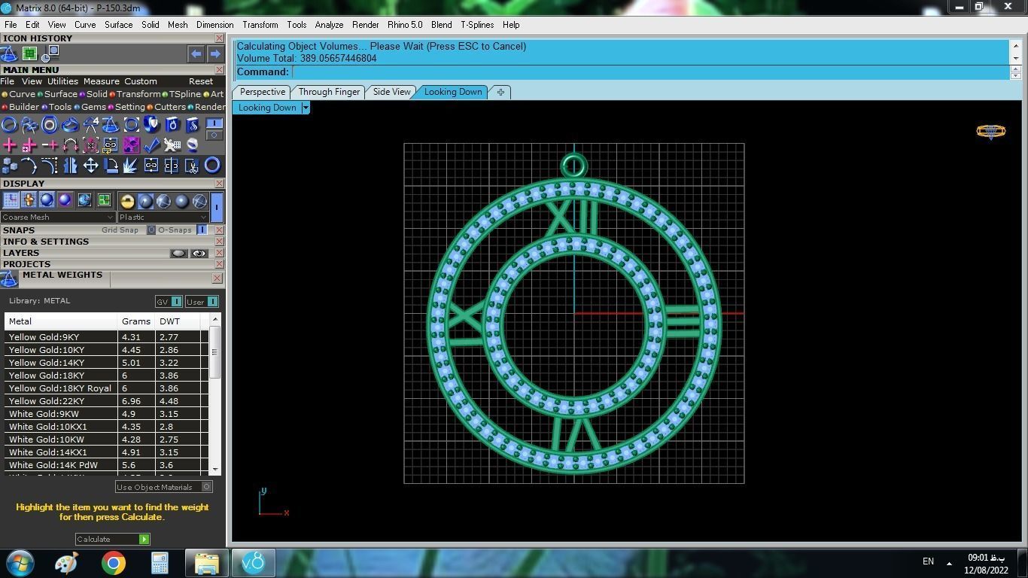Expand the Gems category in main menu
This screenshot has width=1028, height=578.
tap(90, 107)
